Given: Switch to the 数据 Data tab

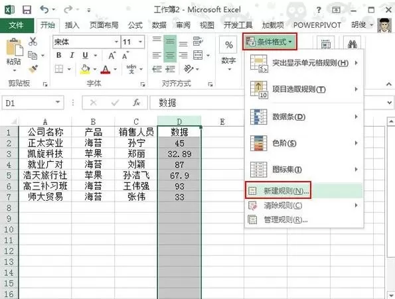Looking at the screenshot, I should point(159,25).
